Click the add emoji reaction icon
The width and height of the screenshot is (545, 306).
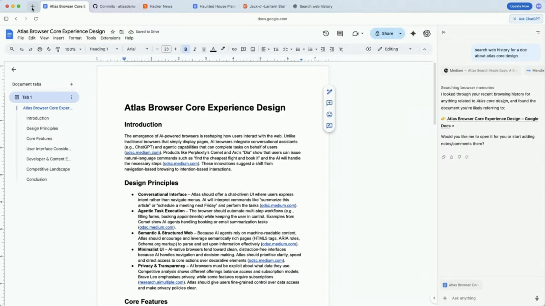[329, 114]
